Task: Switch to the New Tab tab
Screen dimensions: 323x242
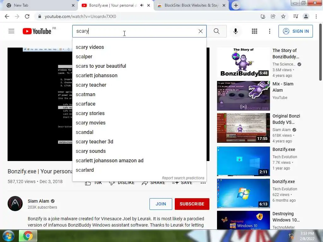Action: point(39,6)
